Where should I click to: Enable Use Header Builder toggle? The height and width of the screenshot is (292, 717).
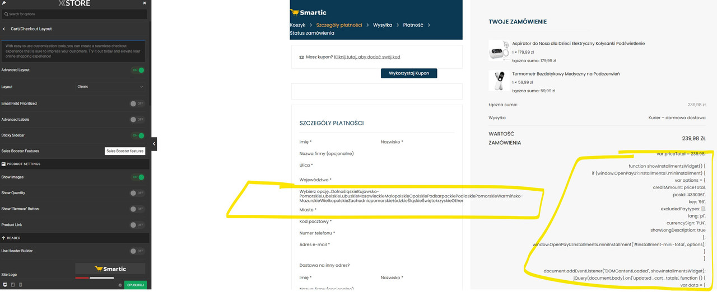tap(137, 251)
